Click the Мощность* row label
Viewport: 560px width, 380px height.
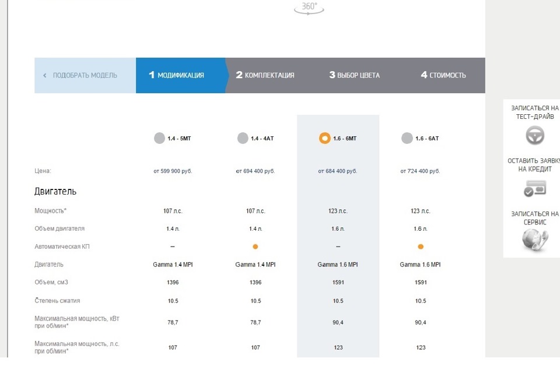(50, 211)
